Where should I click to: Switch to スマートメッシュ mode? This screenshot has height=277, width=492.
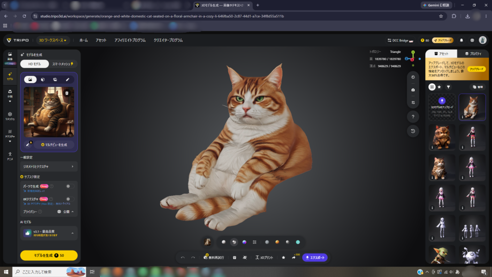63,64
